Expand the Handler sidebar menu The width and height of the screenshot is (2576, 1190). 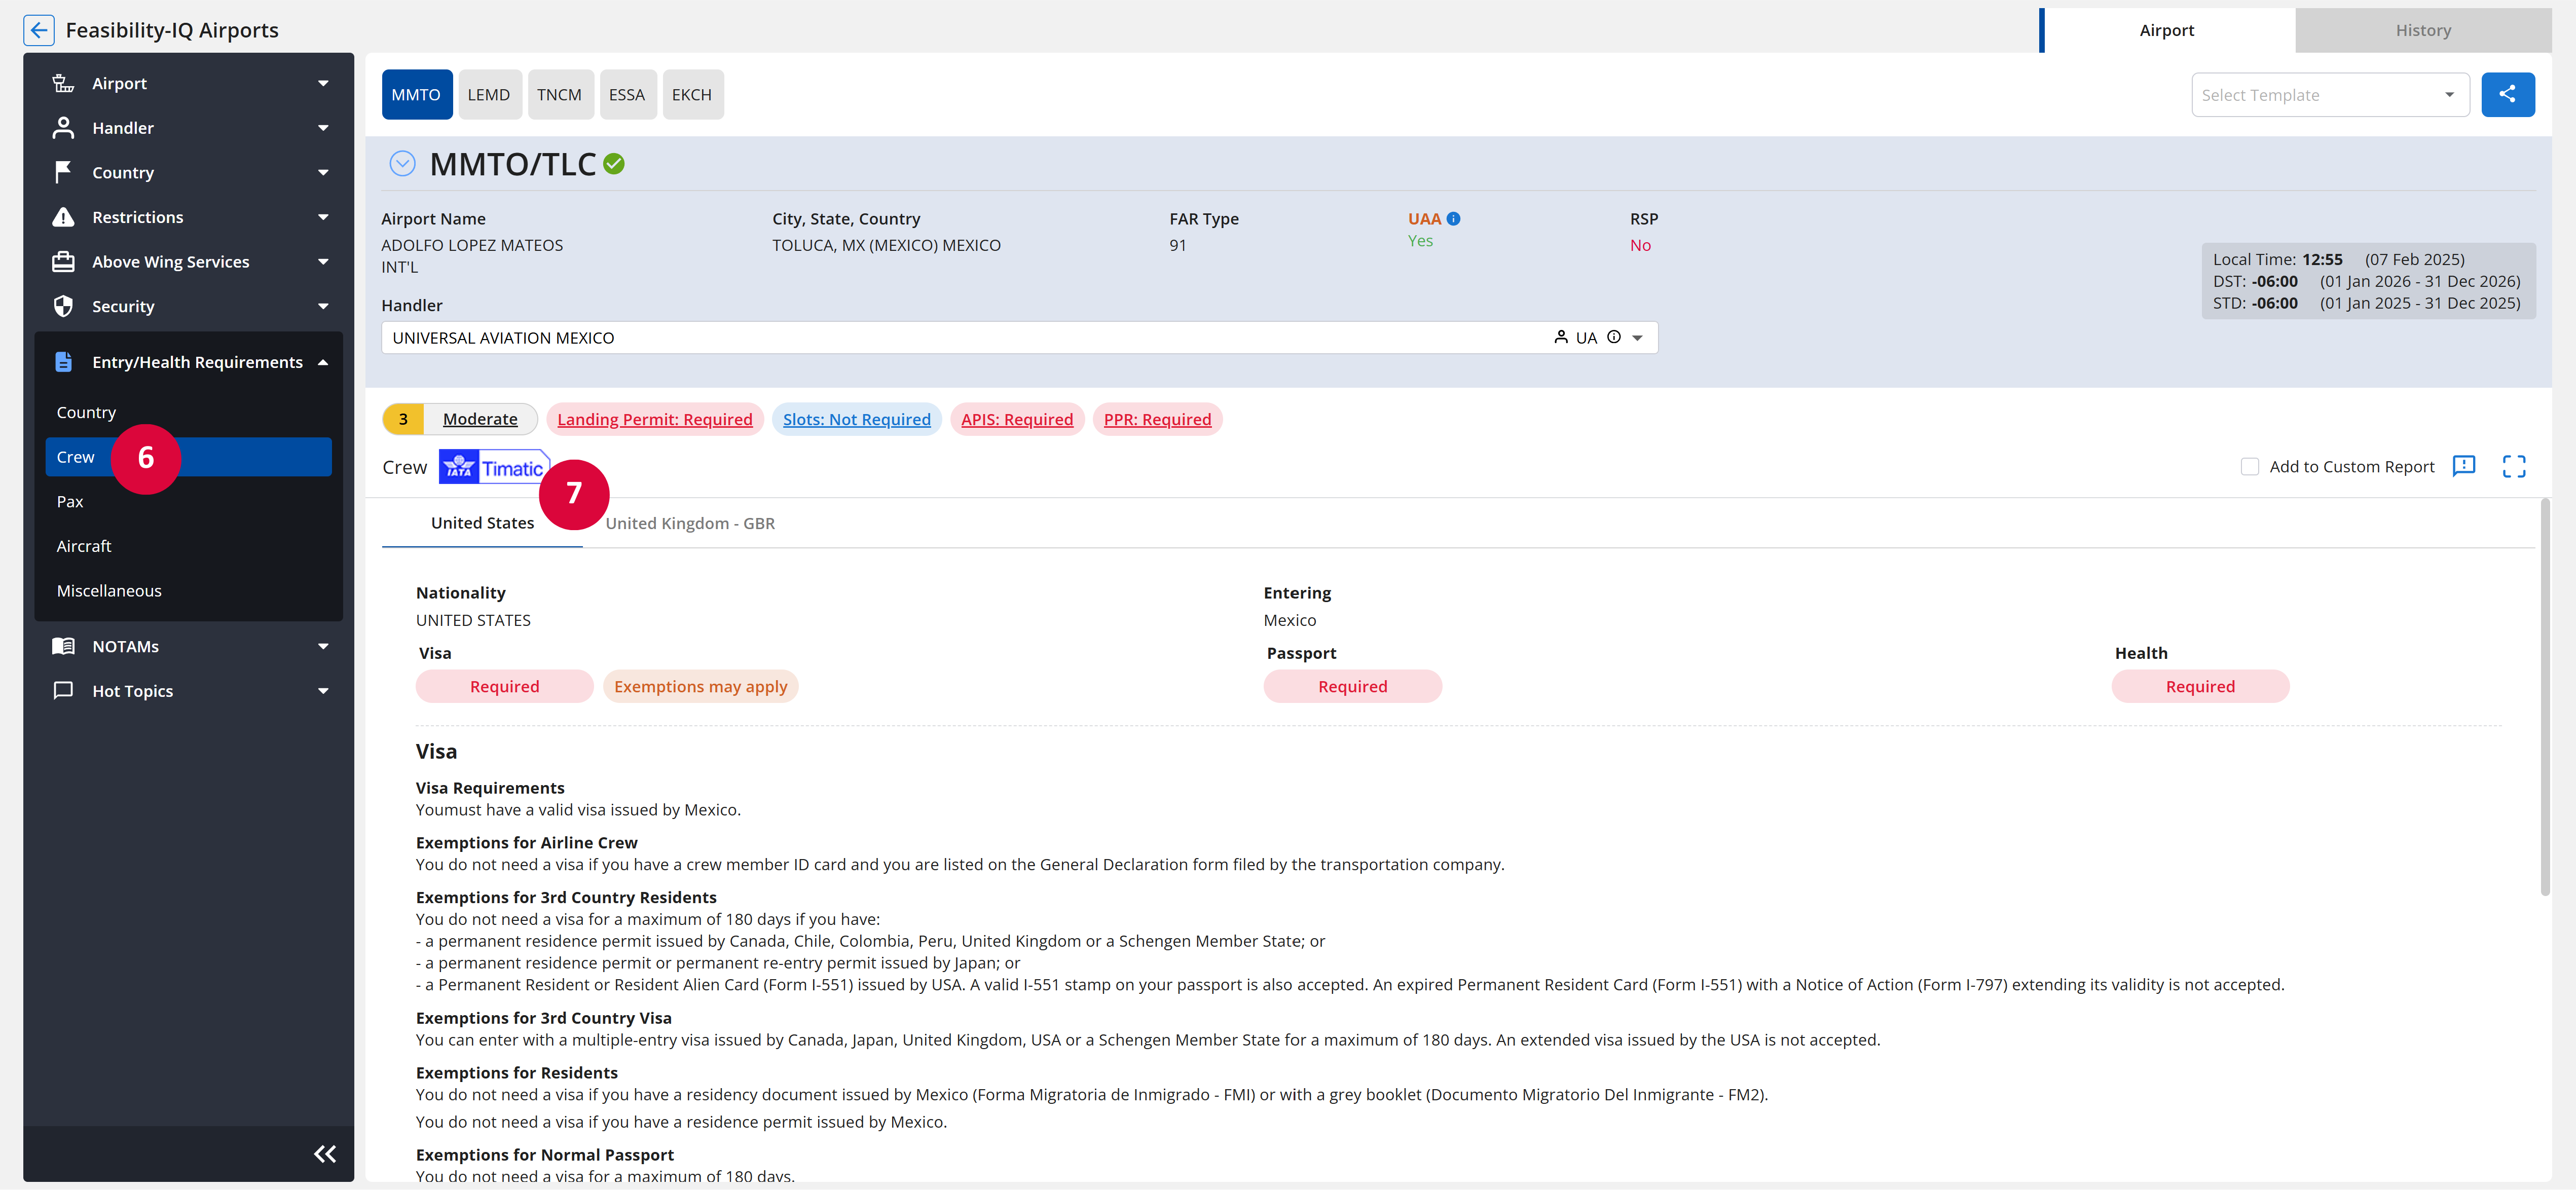323,128
